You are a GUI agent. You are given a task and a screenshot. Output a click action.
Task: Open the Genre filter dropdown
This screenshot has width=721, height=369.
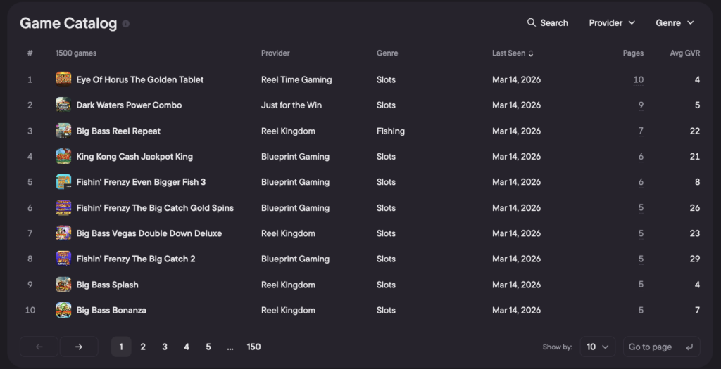[675, 22]
